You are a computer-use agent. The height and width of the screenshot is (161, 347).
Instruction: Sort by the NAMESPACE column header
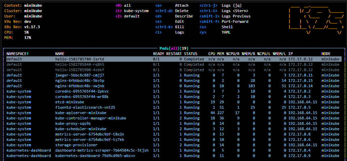[x=17, y=54]
